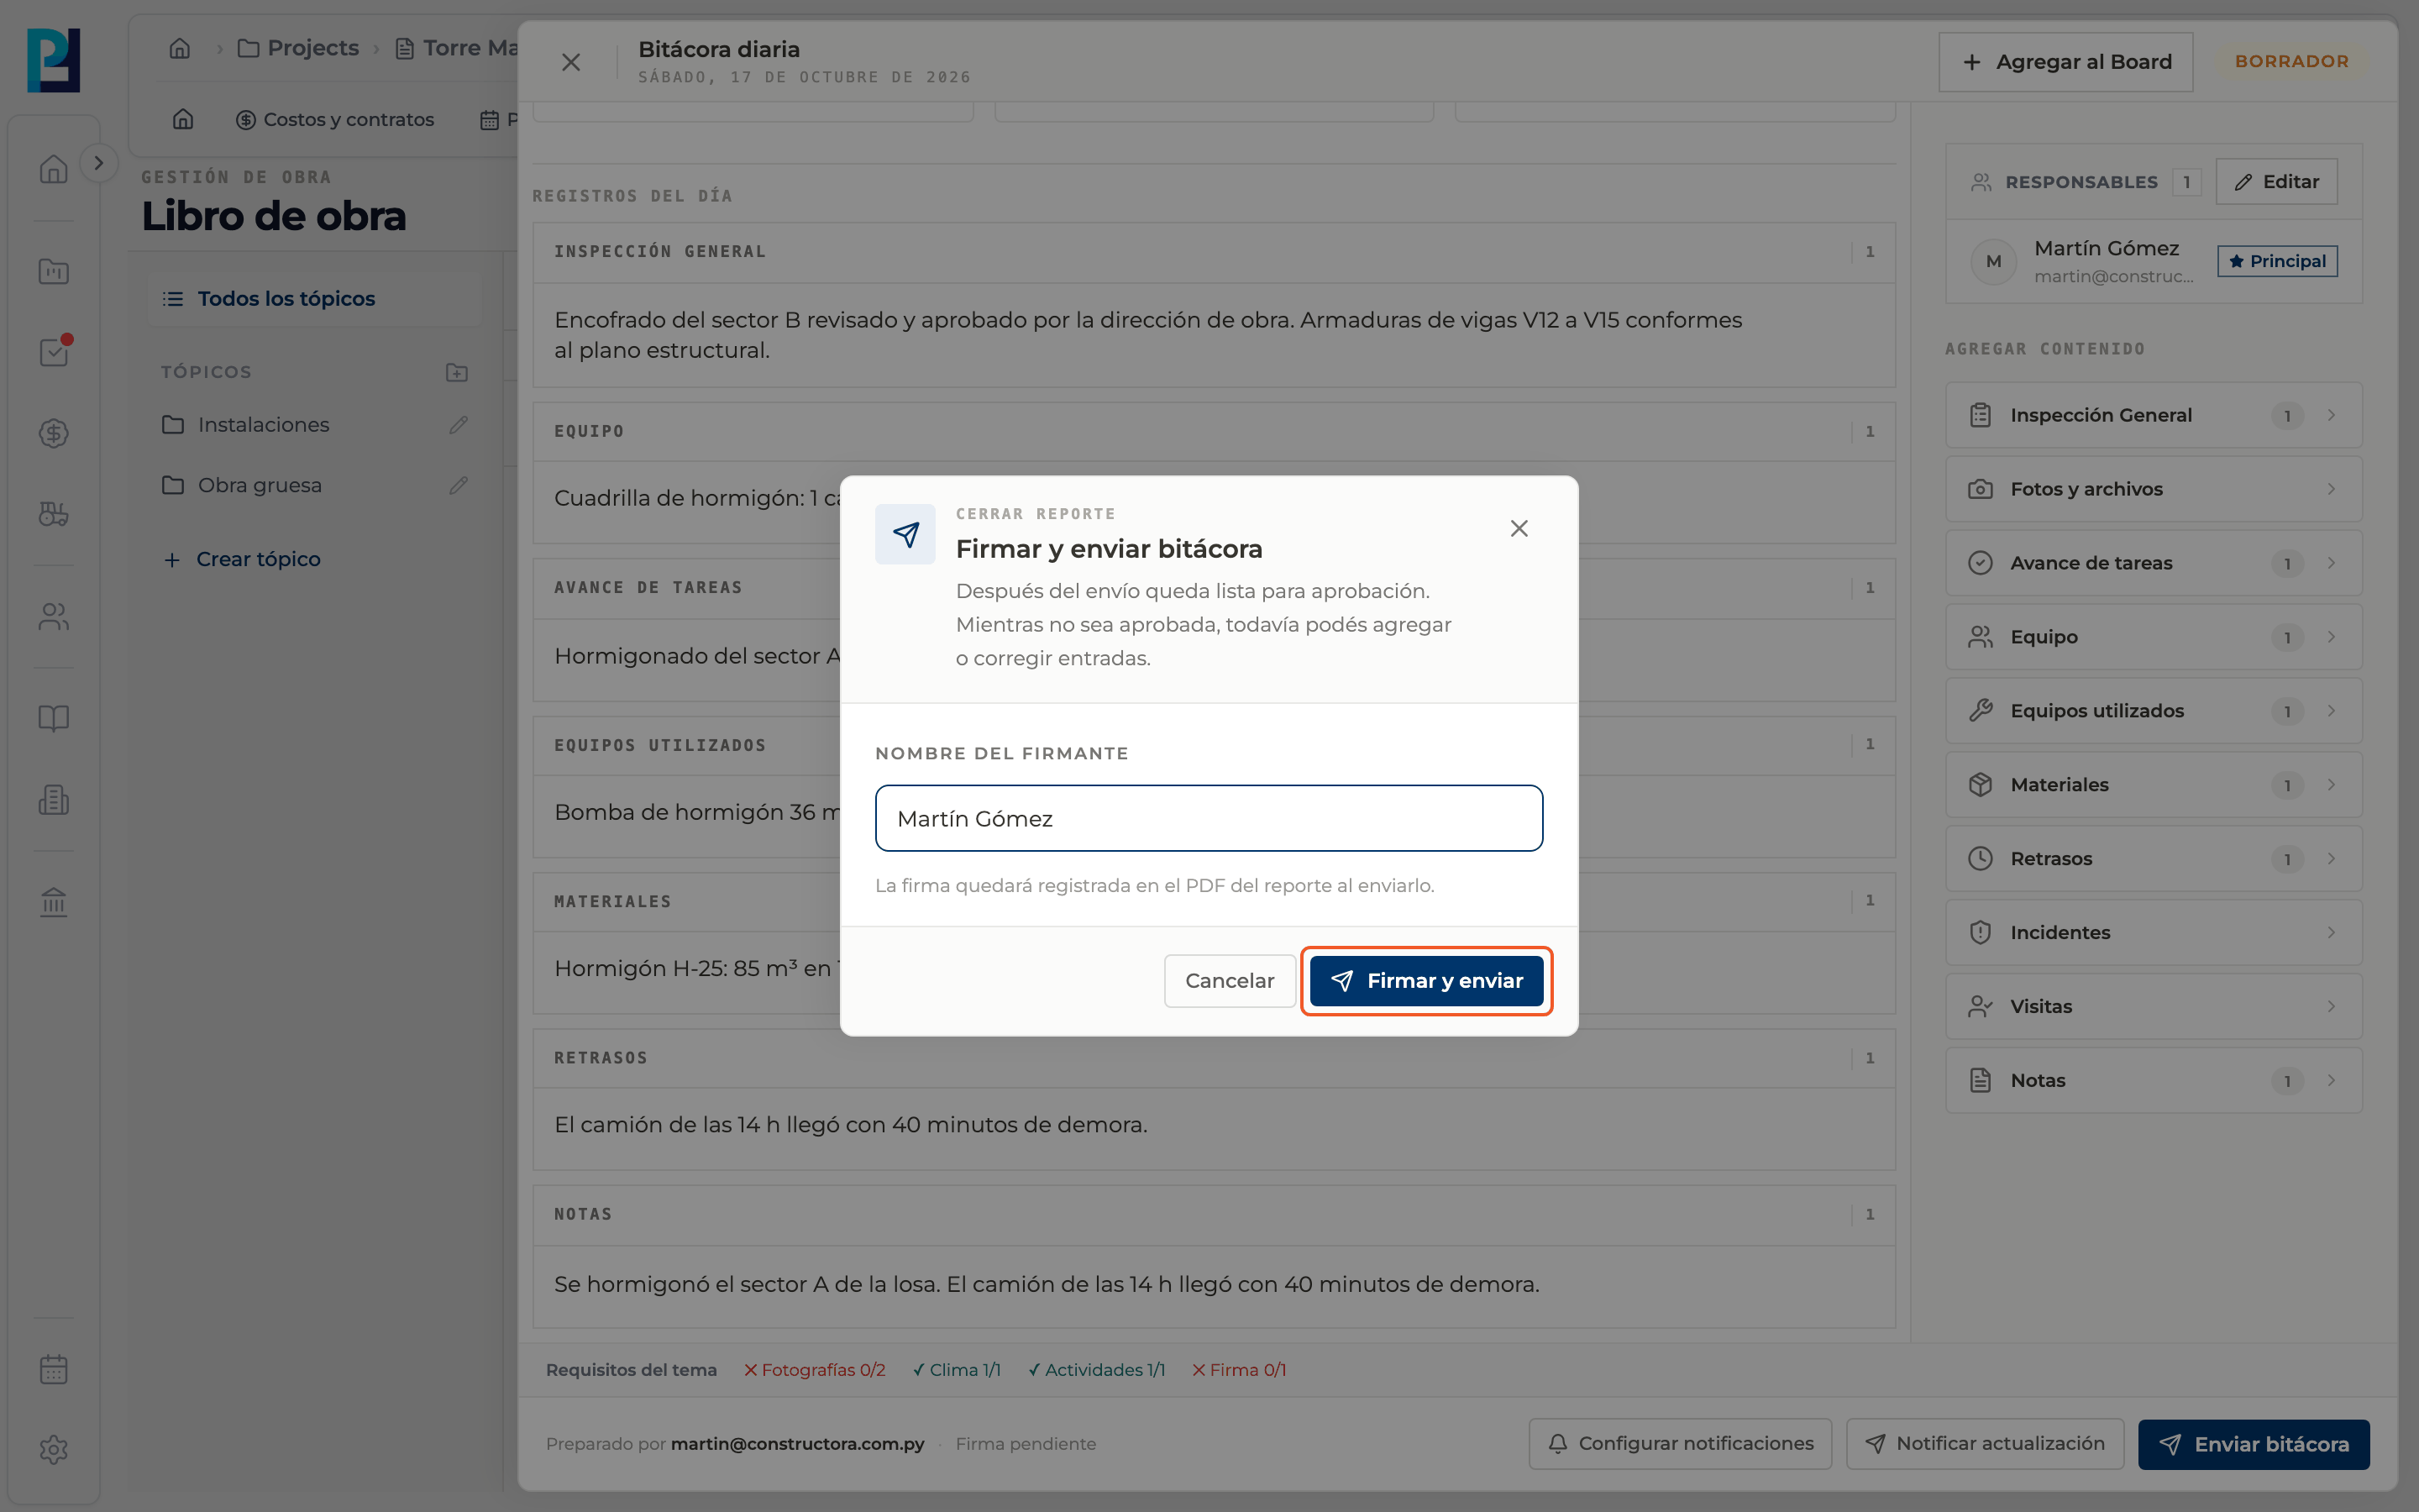Expand the Materiales content row
This screenshot has width=2419, height=1512.
2153,785
